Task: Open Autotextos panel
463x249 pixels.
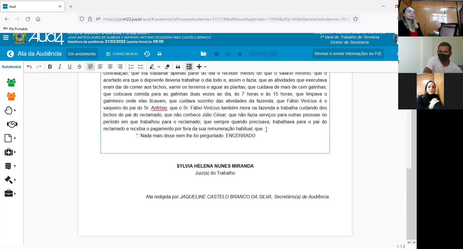Action: point(12,67)
